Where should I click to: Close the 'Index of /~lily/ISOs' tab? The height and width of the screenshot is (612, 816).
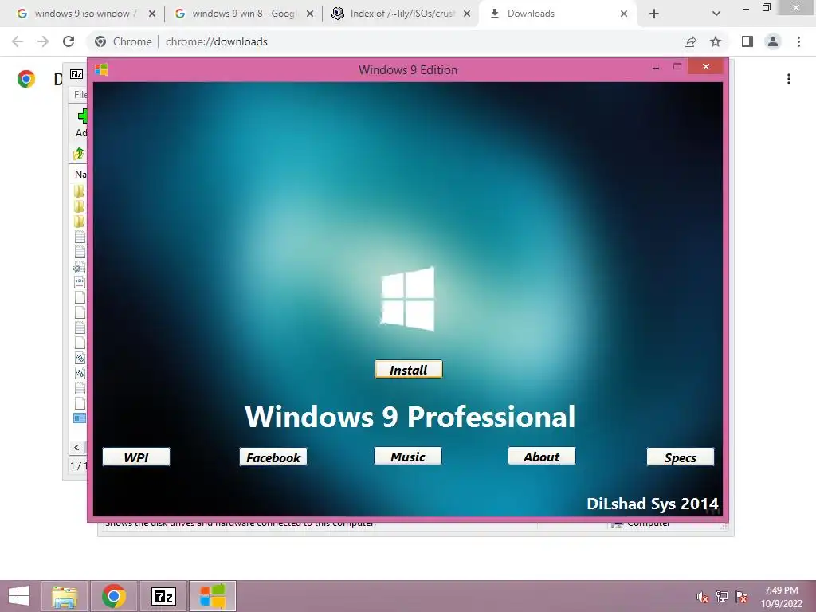point(467,14)
